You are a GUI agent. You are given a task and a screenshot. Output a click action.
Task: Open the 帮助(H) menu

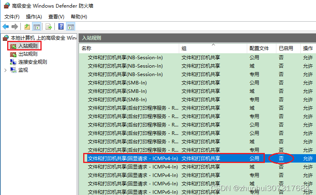click(79, 17)
